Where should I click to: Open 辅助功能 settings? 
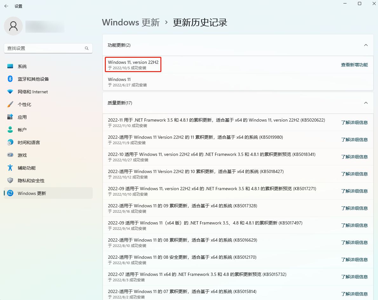coord(48,168)
